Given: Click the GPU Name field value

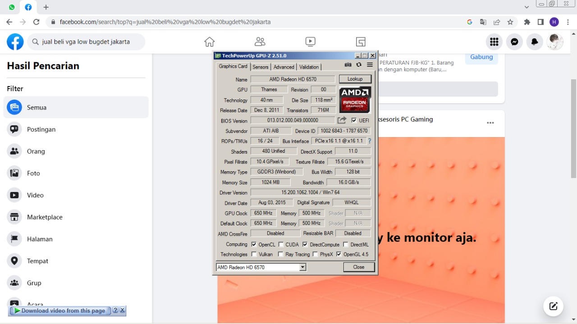Looking at the screenshot, I should click(x=293, y=79).
